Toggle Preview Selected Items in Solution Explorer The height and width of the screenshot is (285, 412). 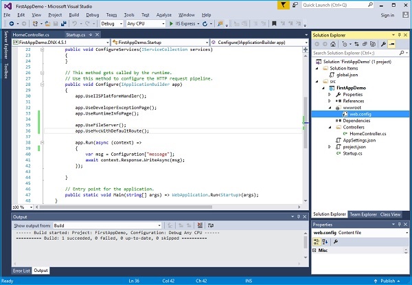click(392, 43)
